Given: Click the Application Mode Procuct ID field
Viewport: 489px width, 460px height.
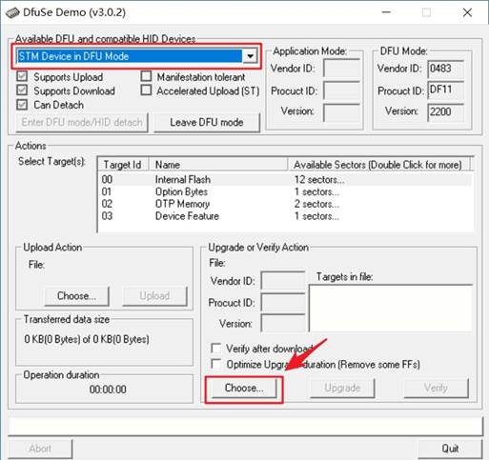Looking at the screenshot, I should click(341, 90).
